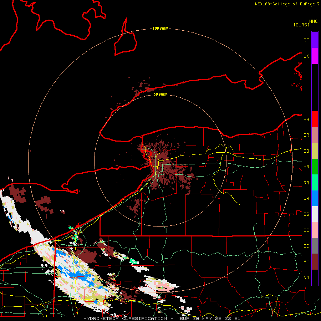Screen dimensions: 321x321
Task: Click the IC pink legend block
Action: (x=315, y=230)
